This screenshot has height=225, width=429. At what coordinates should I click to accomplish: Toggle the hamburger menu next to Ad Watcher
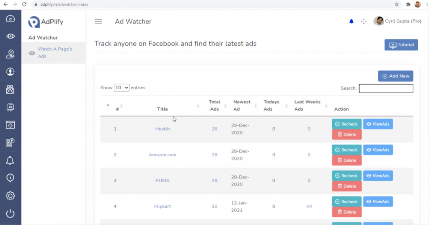(x=98, y=22)
